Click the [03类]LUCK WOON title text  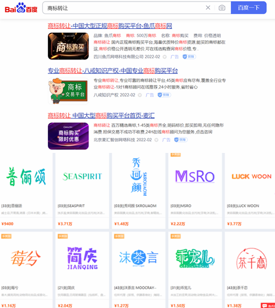coord(243,206)
